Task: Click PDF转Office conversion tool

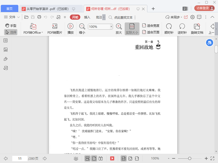Action: pyautogui.click(x=33, y=29)
